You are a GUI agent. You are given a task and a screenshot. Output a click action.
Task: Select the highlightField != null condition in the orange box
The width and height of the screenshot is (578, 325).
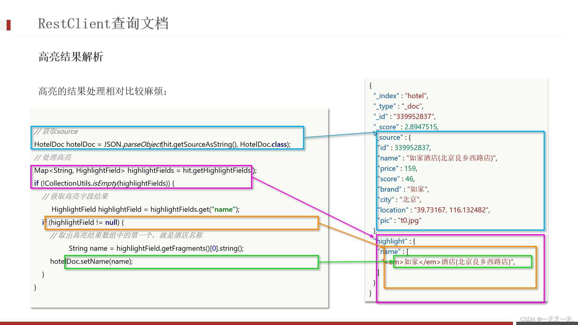click(x=81, y=222)
